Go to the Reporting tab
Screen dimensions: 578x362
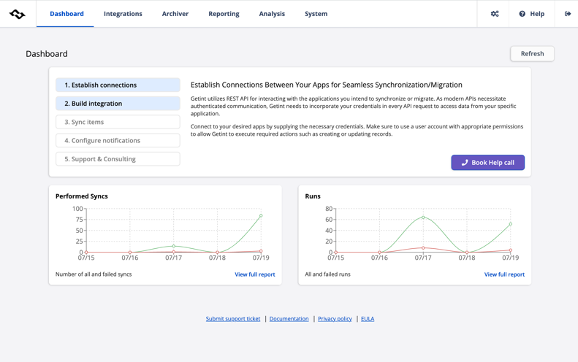click(x=224, y=14)
